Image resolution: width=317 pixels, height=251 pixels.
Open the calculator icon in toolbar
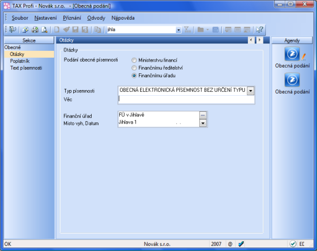(216, 30)
